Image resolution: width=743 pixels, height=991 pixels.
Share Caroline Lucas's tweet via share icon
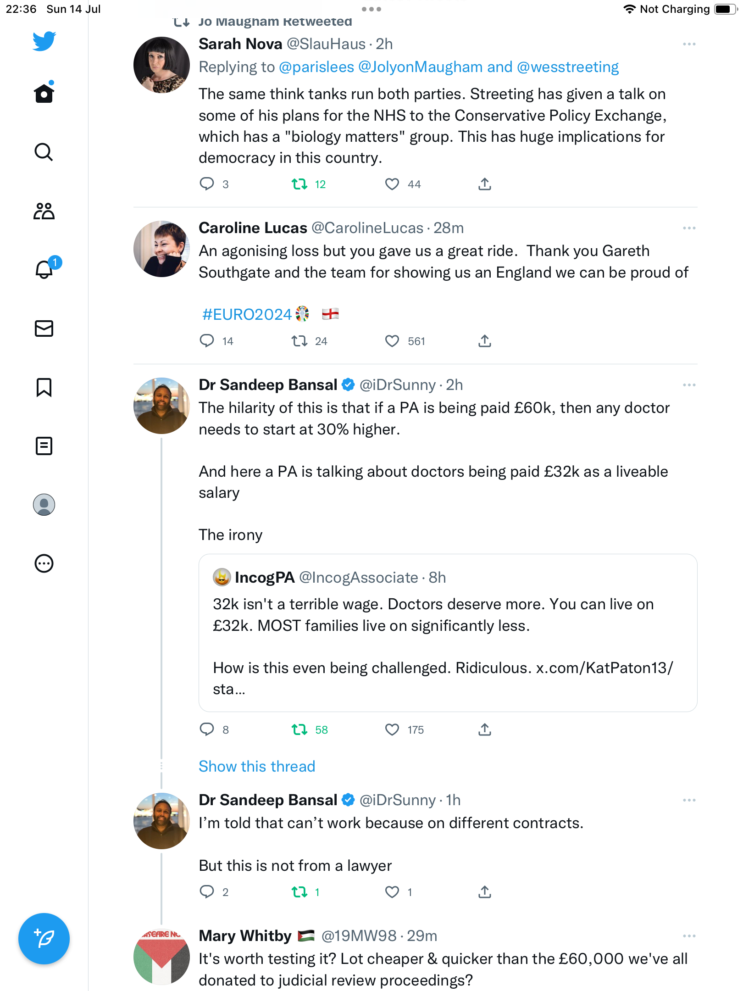click(x=485, y=341)
